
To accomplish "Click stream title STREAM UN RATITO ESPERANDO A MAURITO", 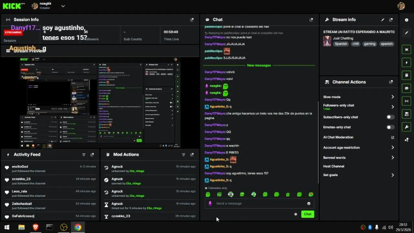I will 359,32.
